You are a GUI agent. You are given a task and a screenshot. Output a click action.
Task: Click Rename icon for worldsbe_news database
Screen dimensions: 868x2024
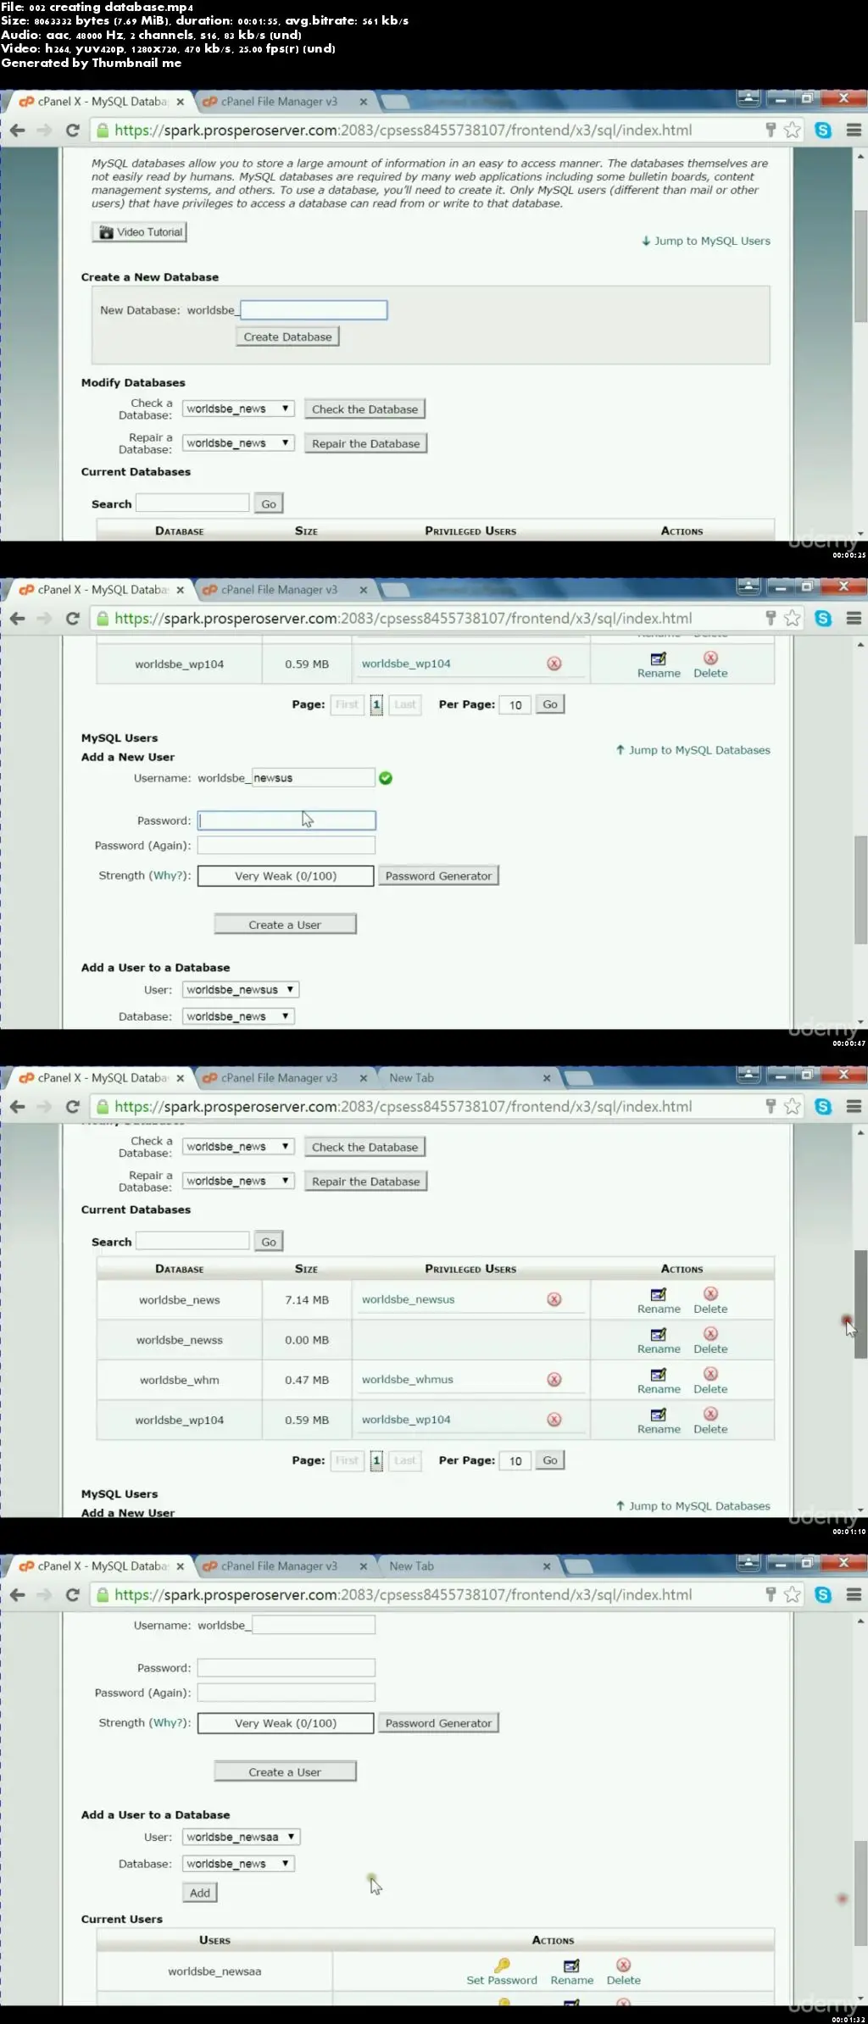[x=658, y=1294]
